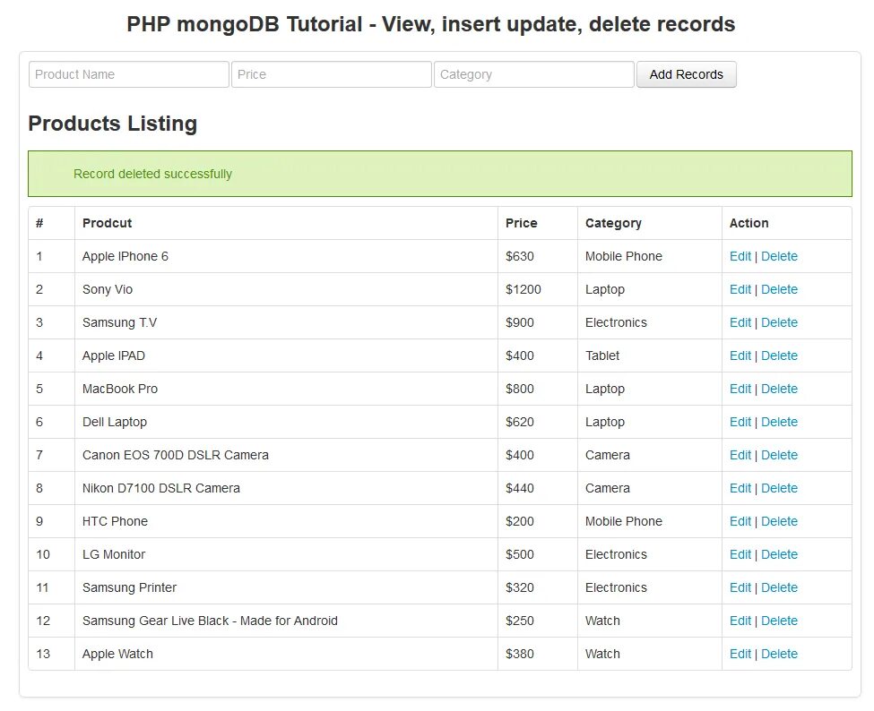Edit the Samsung Printer record

740,587
